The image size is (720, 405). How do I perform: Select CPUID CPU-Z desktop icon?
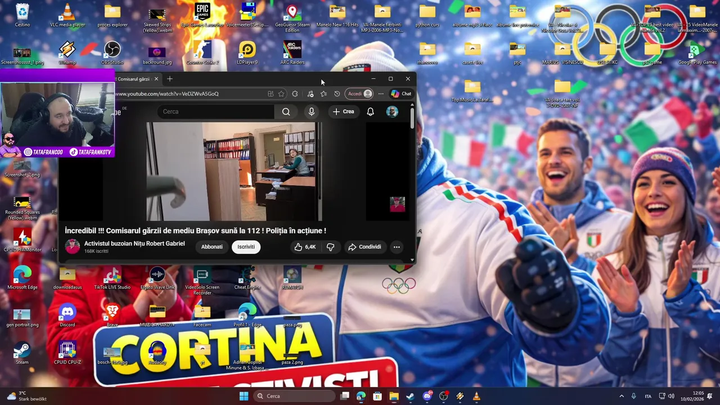click(x=67, y=353)
